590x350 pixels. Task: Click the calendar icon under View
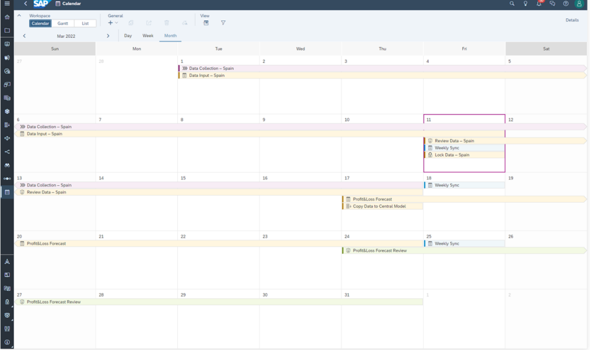pos(206,23)
